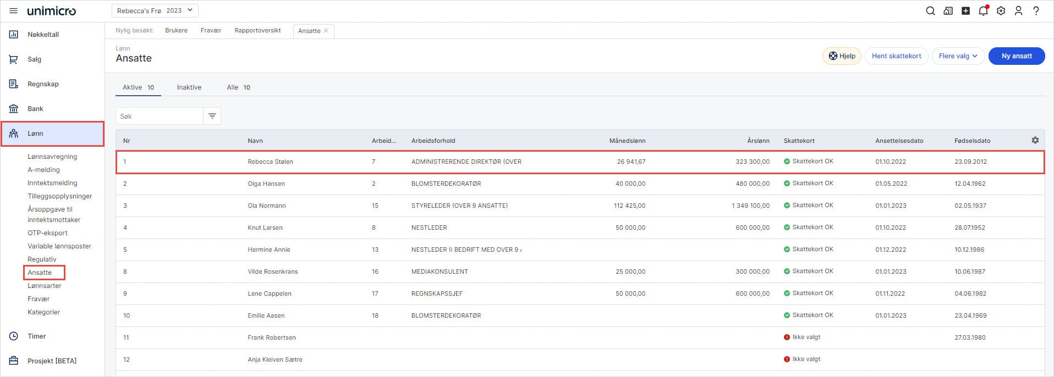The image size is (1054, 377).
Task: Expand the Flere valg dropdown
Action: 958,56
